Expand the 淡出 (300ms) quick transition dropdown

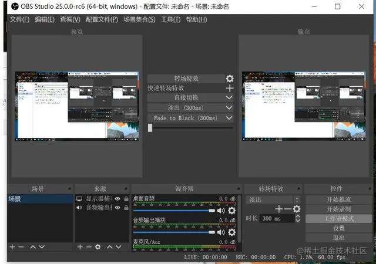229,108
